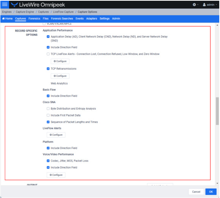Open the hamburger menu icon
This screenshot has width=220, height=198.
pyautogui.click(x=5, y=4)
